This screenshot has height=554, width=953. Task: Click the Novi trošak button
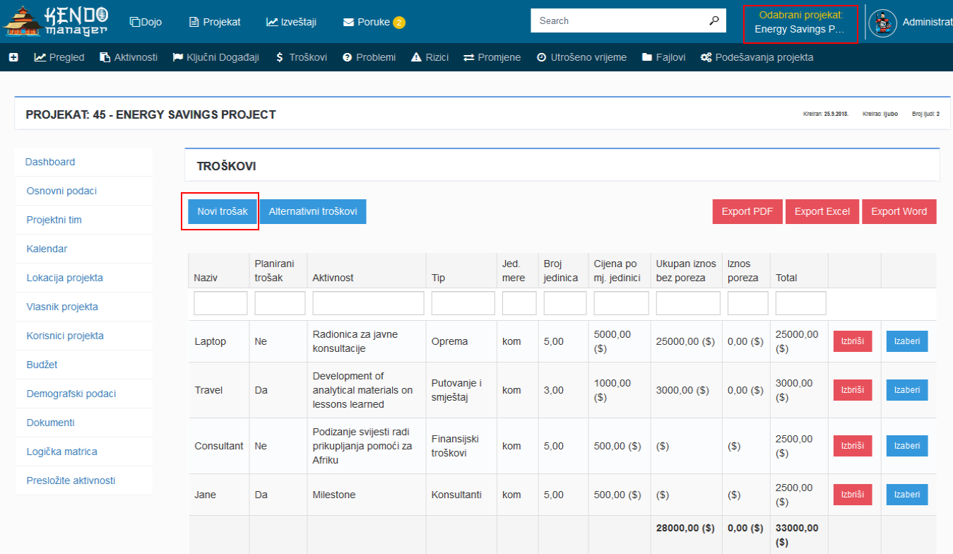pyautogui.click(x=223, y=211)
